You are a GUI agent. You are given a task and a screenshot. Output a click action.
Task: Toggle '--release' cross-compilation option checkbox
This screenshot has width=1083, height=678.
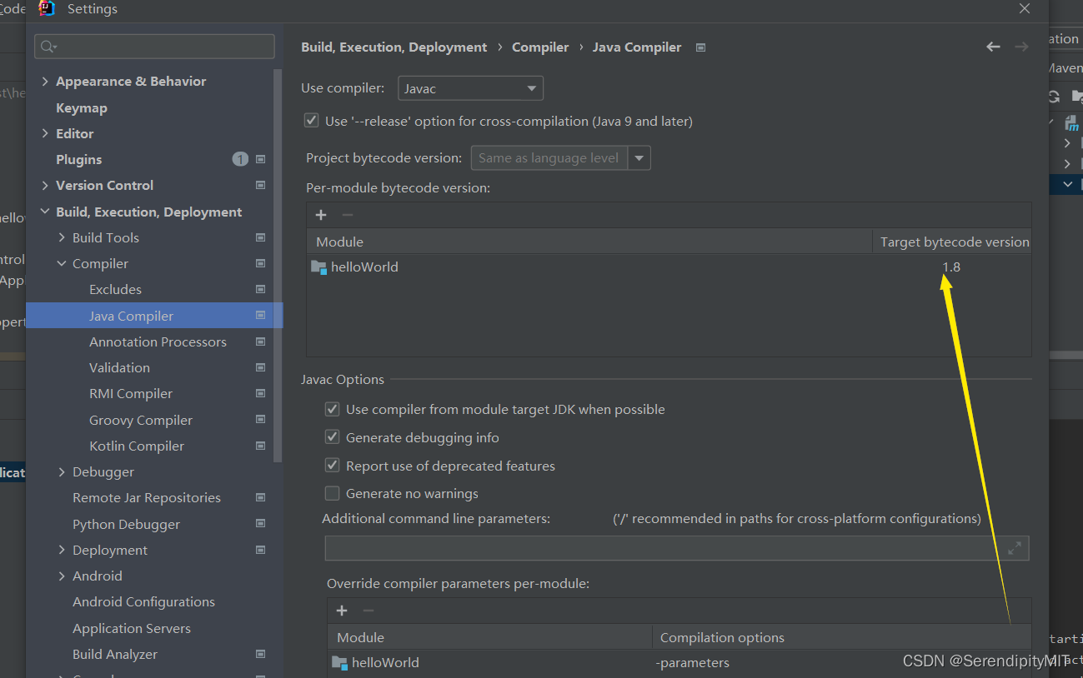tap(311, 121)
